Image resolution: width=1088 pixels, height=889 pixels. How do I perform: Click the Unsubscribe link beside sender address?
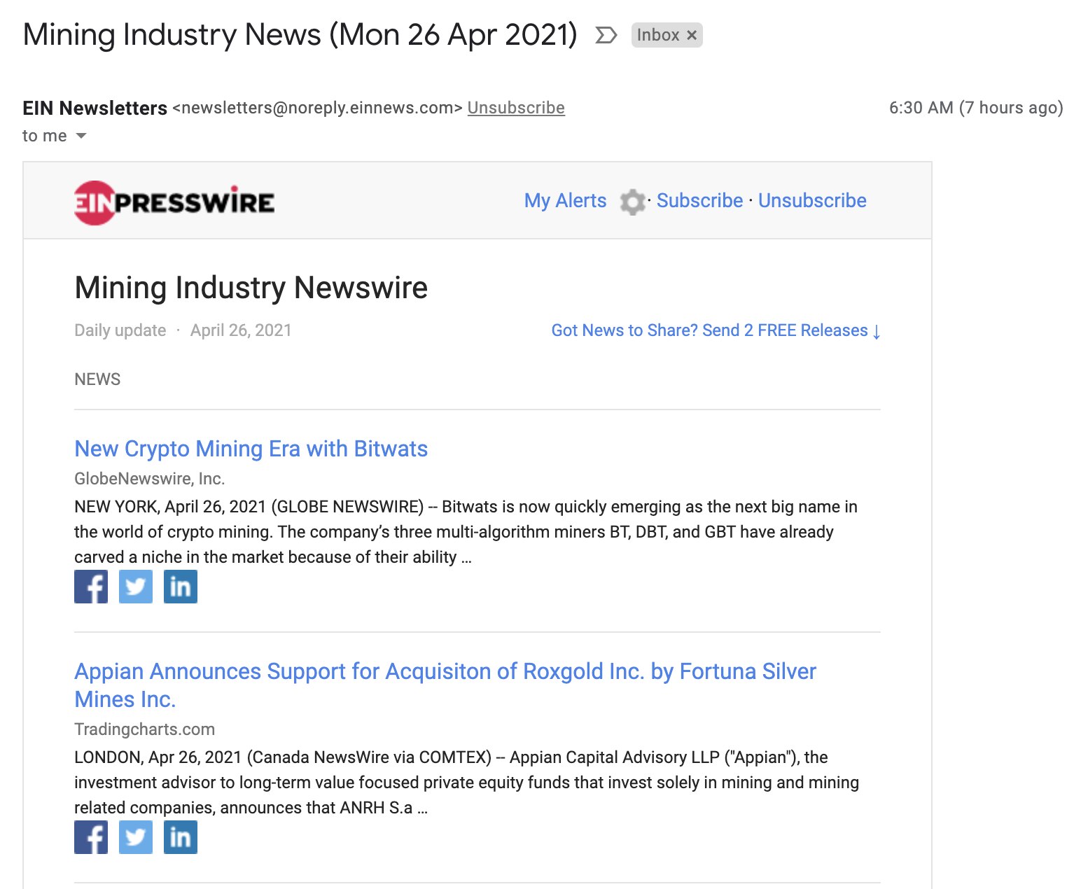click(x=516, y=108)
